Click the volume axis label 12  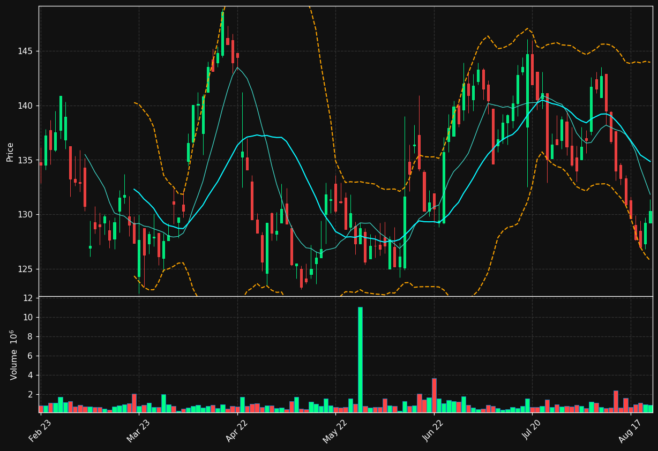point(28,298)
